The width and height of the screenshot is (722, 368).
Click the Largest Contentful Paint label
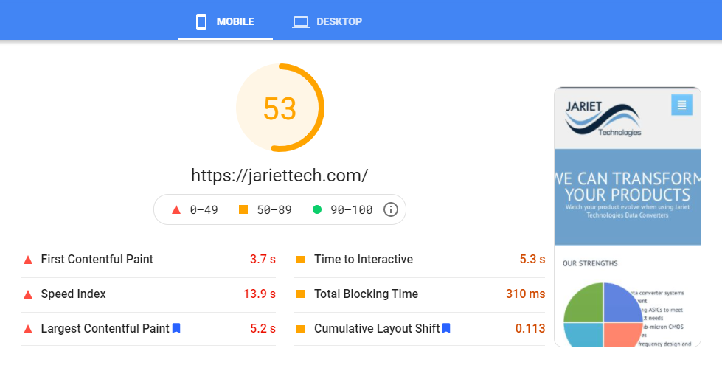pos(105,328)
